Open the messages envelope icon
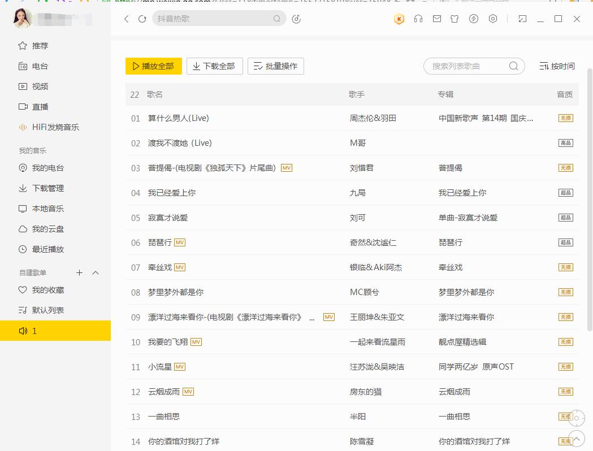The height and width of the screenshot is (451, 593). coord(437,19)
